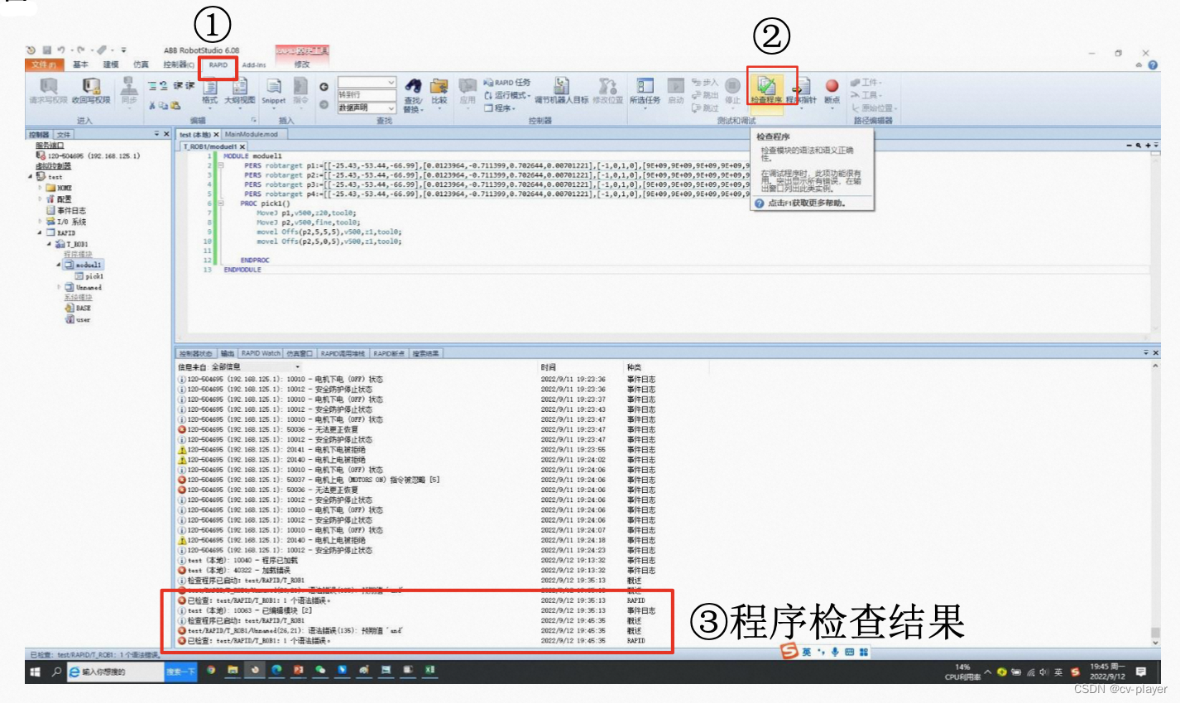Open the 程序 program dropdown
Viewport: 1180px width, 703px height.
pos(500,108)
